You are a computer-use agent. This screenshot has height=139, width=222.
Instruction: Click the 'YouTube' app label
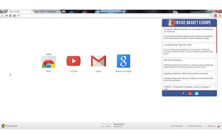(74, 71)
